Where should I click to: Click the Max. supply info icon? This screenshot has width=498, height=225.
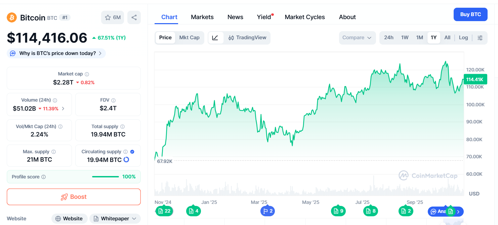[53, 152]
